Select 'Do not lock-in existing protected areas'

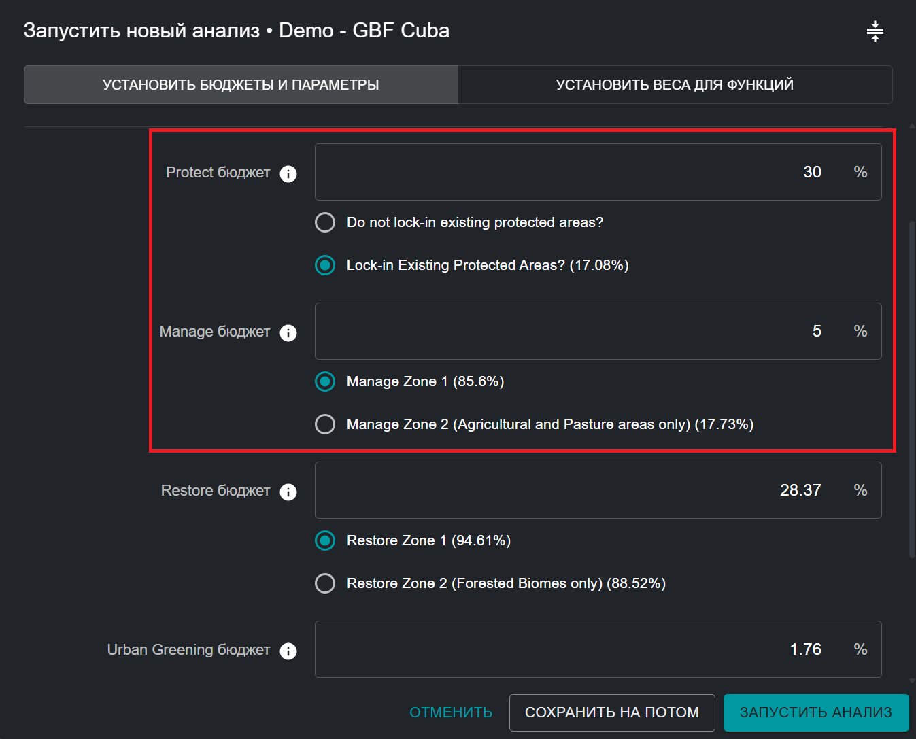tap(325, 222)
